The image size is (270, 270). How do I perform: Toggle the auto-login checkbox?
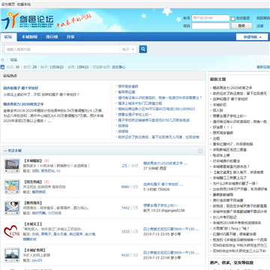233,19
